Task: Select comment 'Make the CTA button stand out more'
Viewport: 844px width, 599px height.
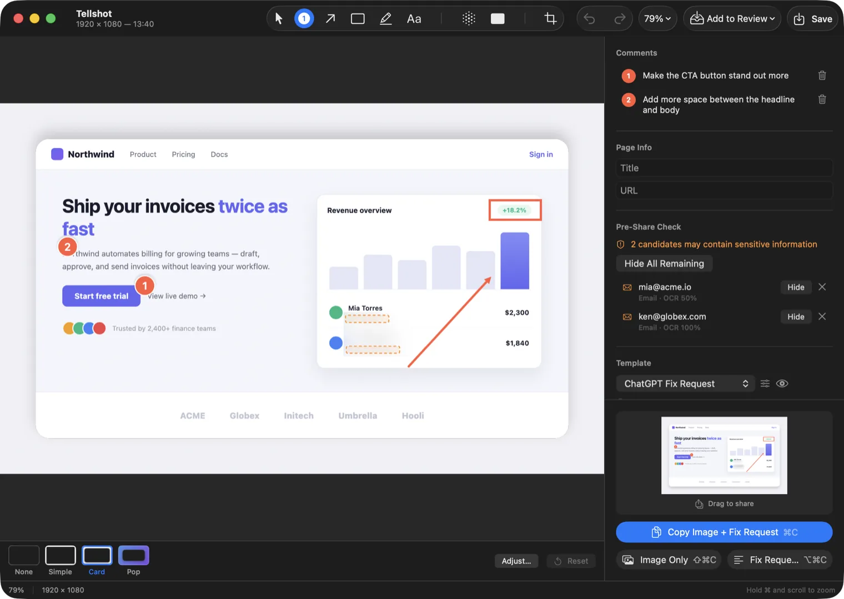Action: pyautogui.click(x=715, y=75)
